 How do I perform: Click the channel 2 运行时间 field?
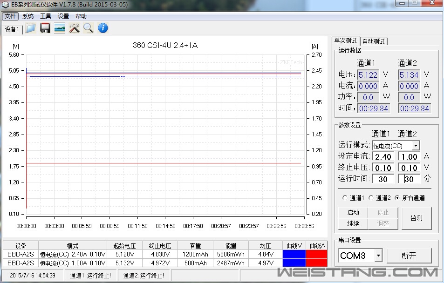[x=409, y=179]
